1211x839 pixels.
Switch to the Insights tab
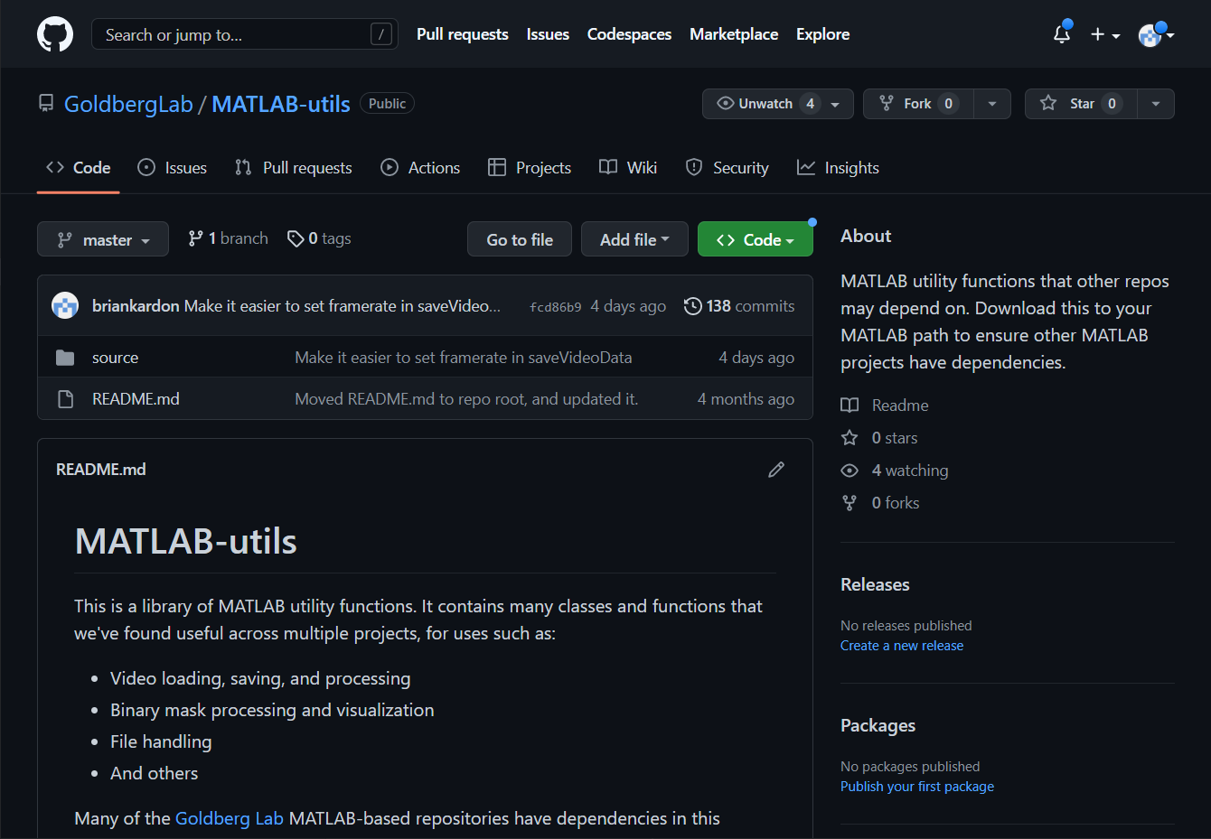tap(838, 168)
